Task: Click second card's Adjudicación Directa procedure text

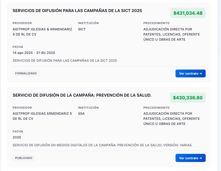Action: point(172,119)
